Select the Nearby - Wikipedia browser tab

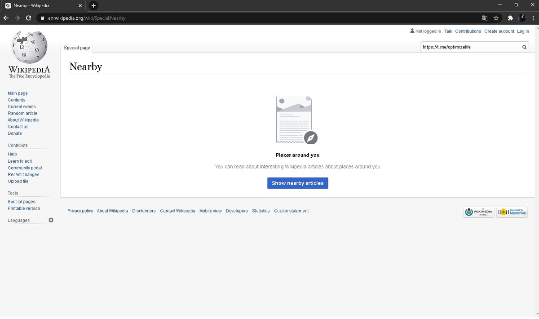tap(44, 6)
